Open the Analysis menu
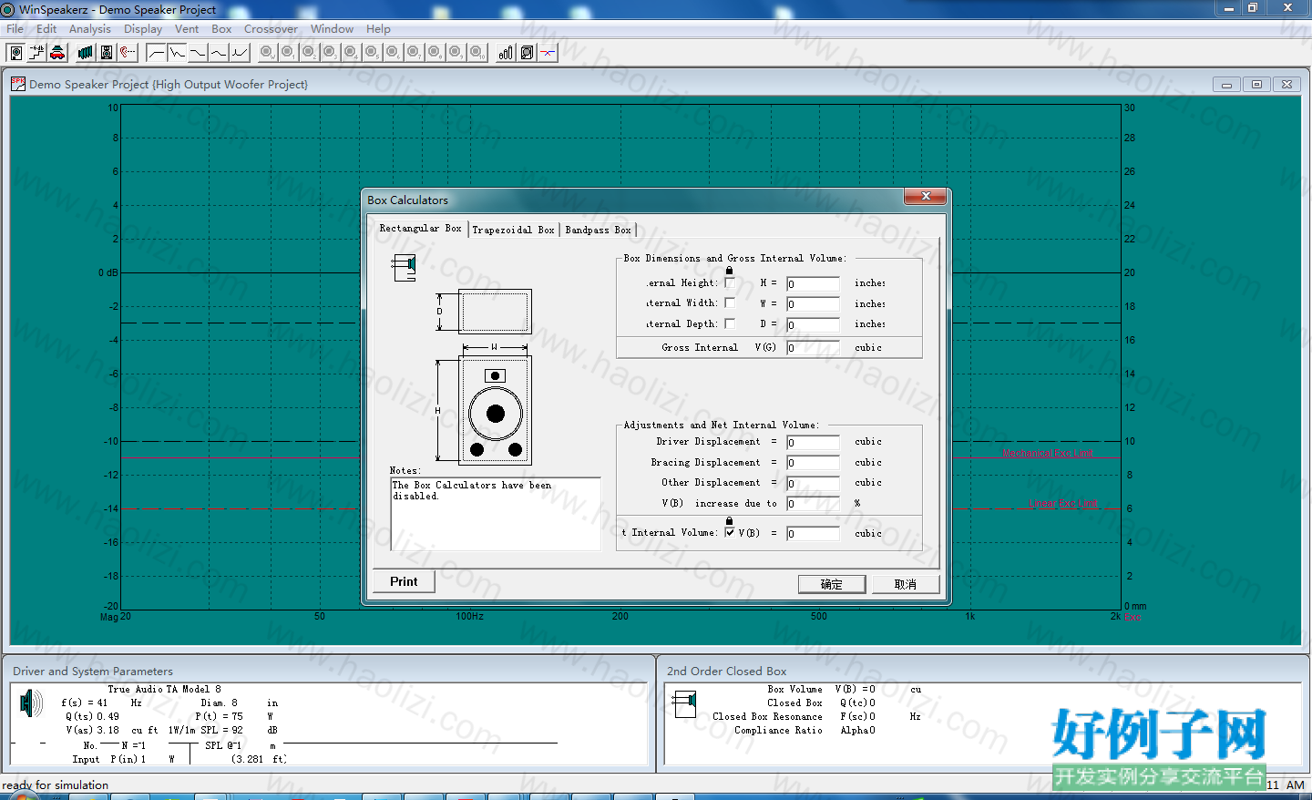The image size is (1312, 800). tap(90, 29)
